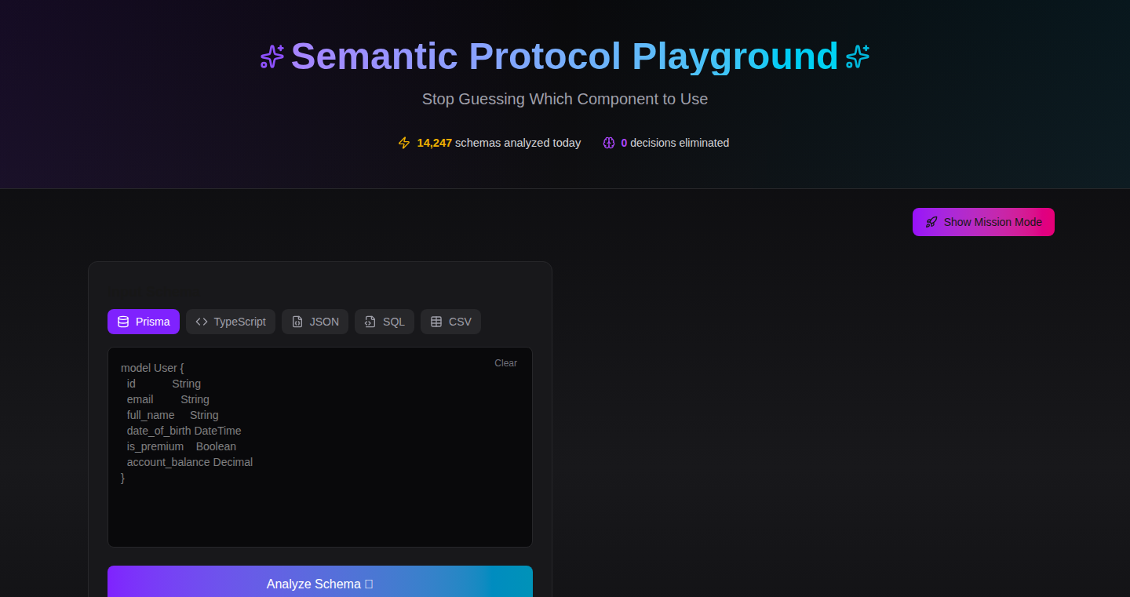
Task: Click the database icon on the Prisma tab
Action: click(x=123, y=322)
